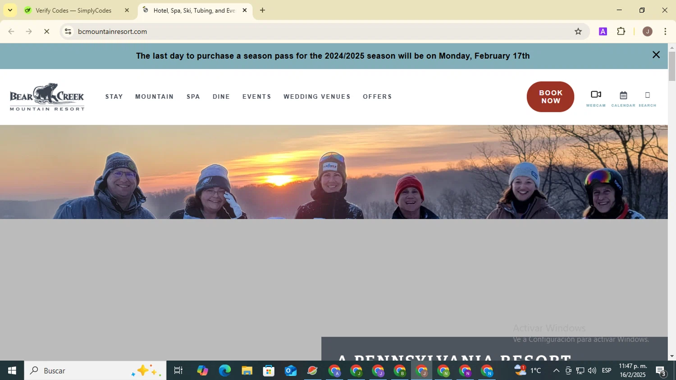Open the Dine menu
This screenshot has width=676, height=380.
221,96
